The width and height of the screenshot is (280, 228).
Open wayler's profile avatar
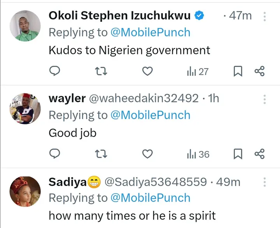(25, 109)
